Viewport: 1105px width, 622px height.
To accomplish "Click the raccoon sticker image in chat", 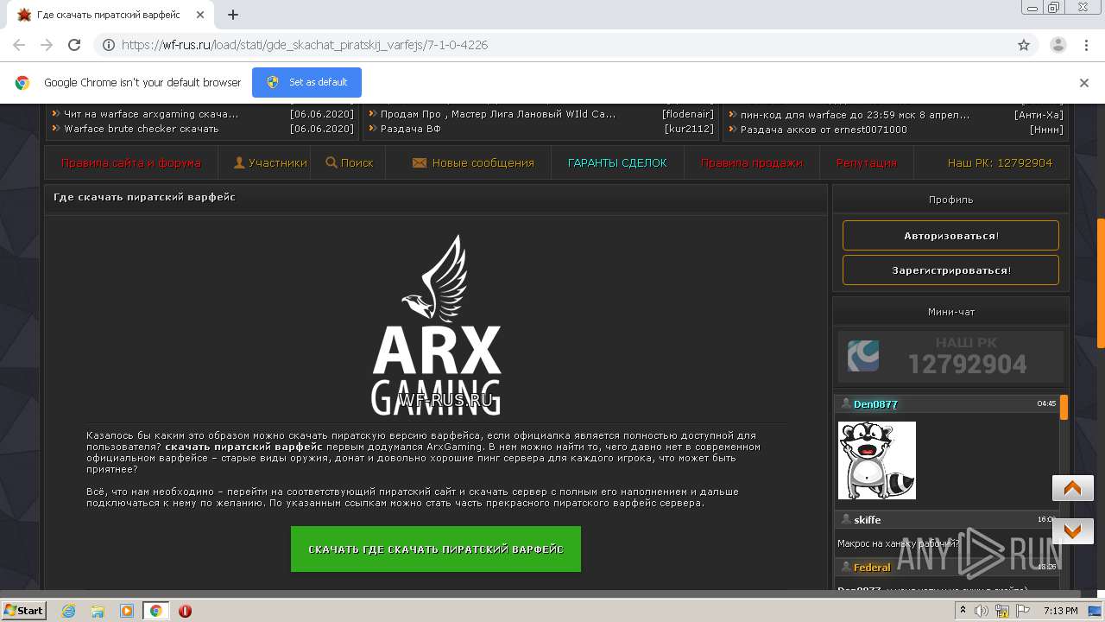I will click(x=877, y=460).
